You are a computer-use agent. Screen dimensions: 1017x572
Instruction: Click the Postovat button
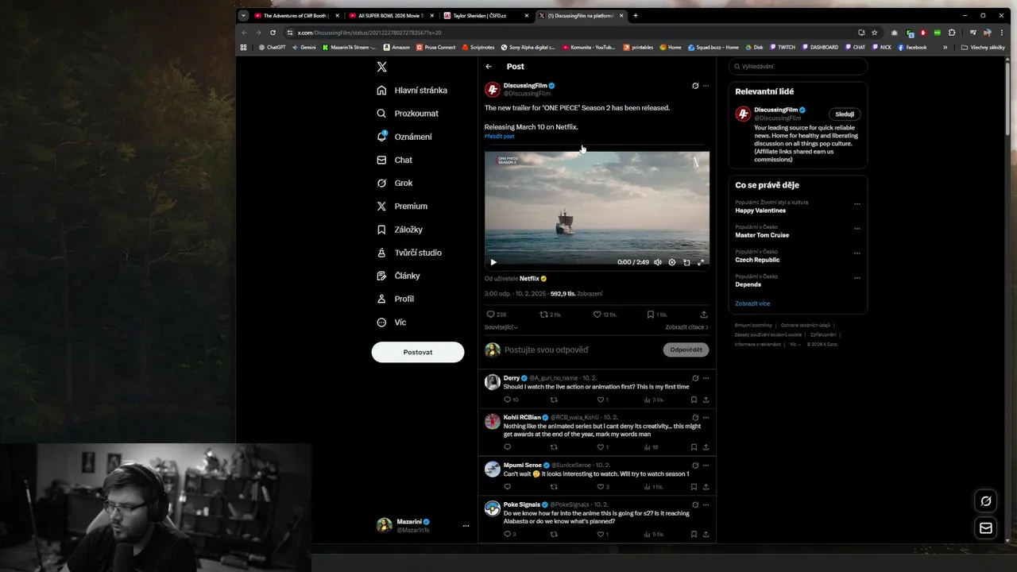418,352
